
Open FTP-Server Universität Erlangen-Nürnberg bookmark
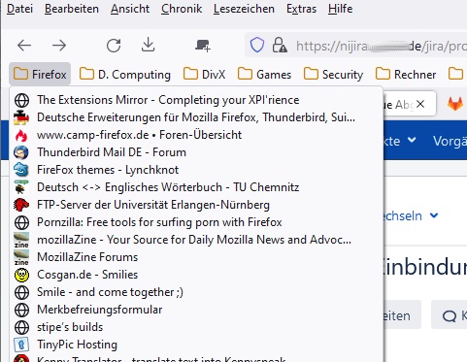tap(196, 205)
